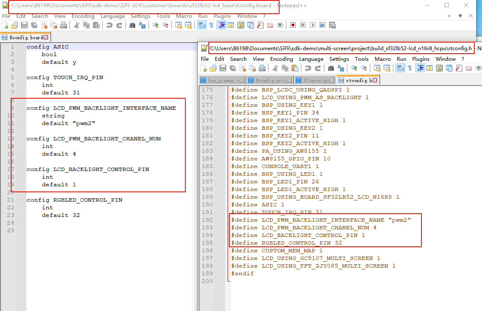Open tab list dropdown arrow in Kconfig.board window
The width and height of the screenshot is (482, 311).
coord(460,16)
